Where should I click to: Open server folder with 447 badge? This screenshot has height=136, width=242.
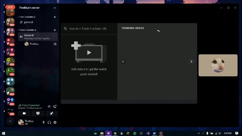tap(10, 32)
